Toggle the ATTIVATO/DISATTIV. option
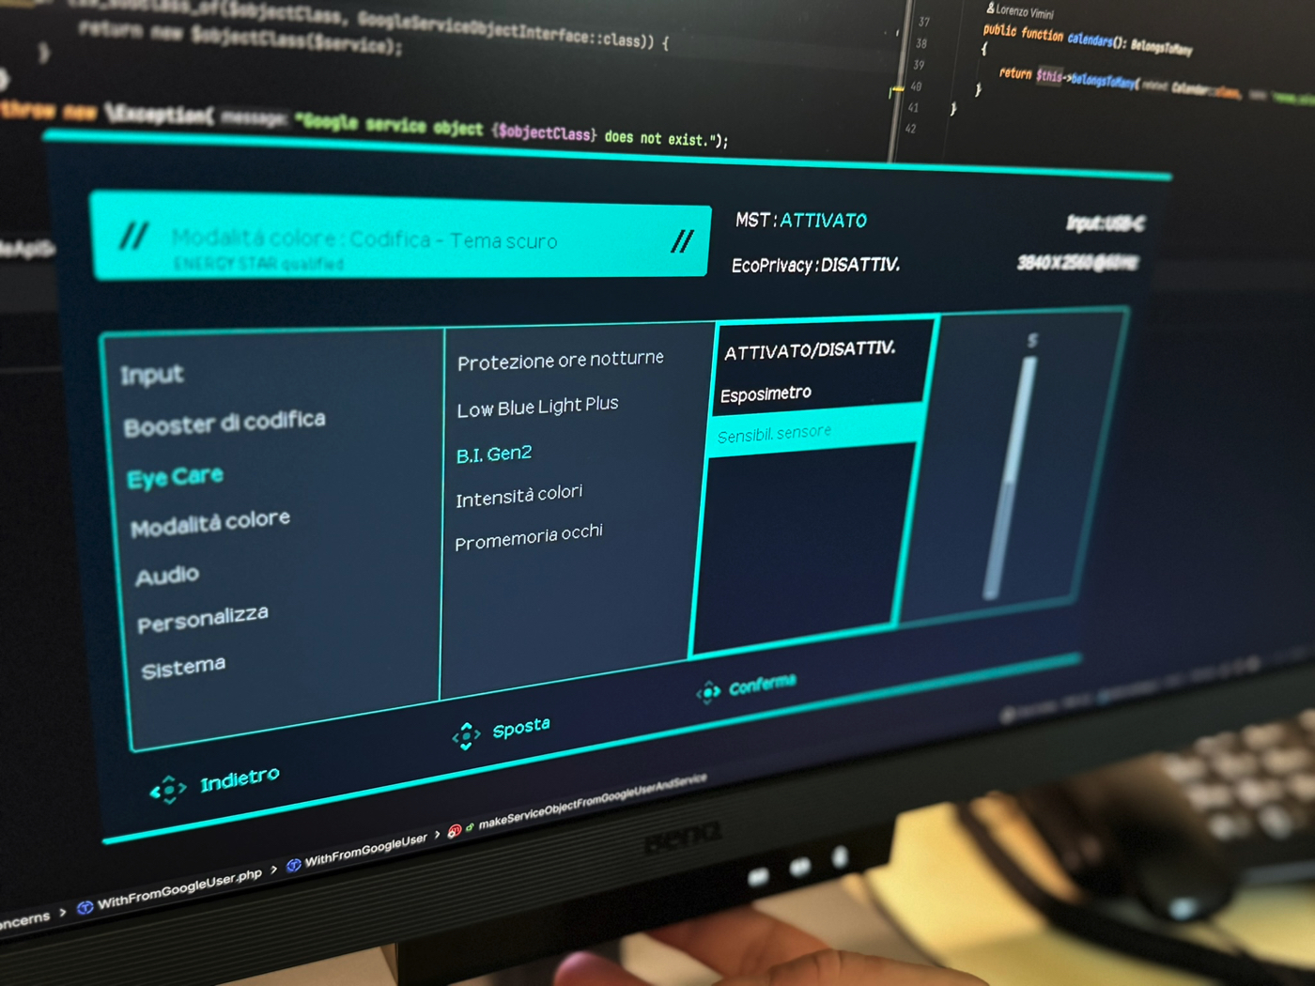The height and width of the screenshot is (986, 1315). (x=810, y=350)
